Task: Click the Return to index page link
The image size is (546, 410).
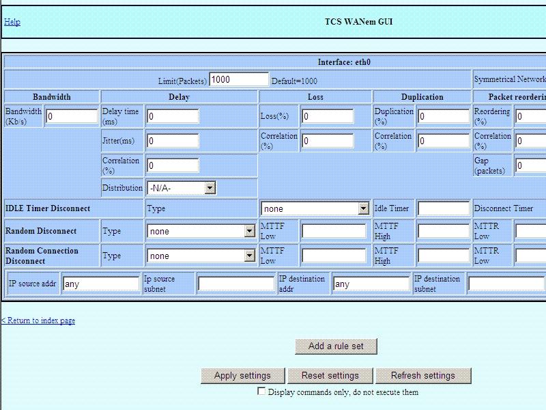Action: 38,320
